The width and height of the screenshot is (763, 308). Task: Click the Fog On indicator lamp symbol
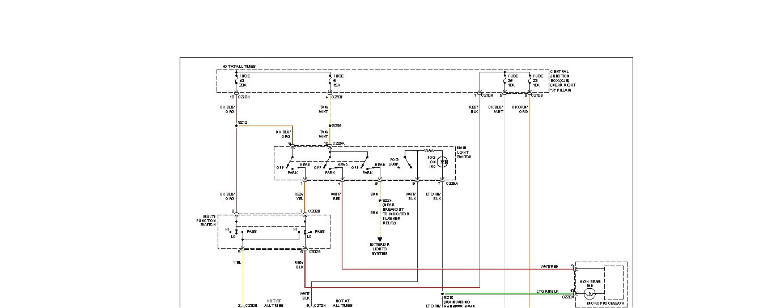(445, 162)
